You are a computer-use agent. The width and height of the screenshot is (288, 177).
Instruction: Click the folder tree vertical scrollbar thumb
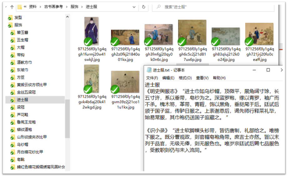click(68, 119)
